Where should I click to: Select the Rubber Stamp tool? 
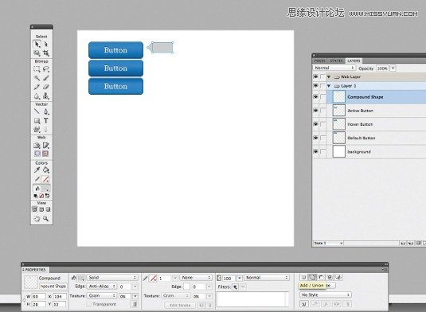(46, 96)
